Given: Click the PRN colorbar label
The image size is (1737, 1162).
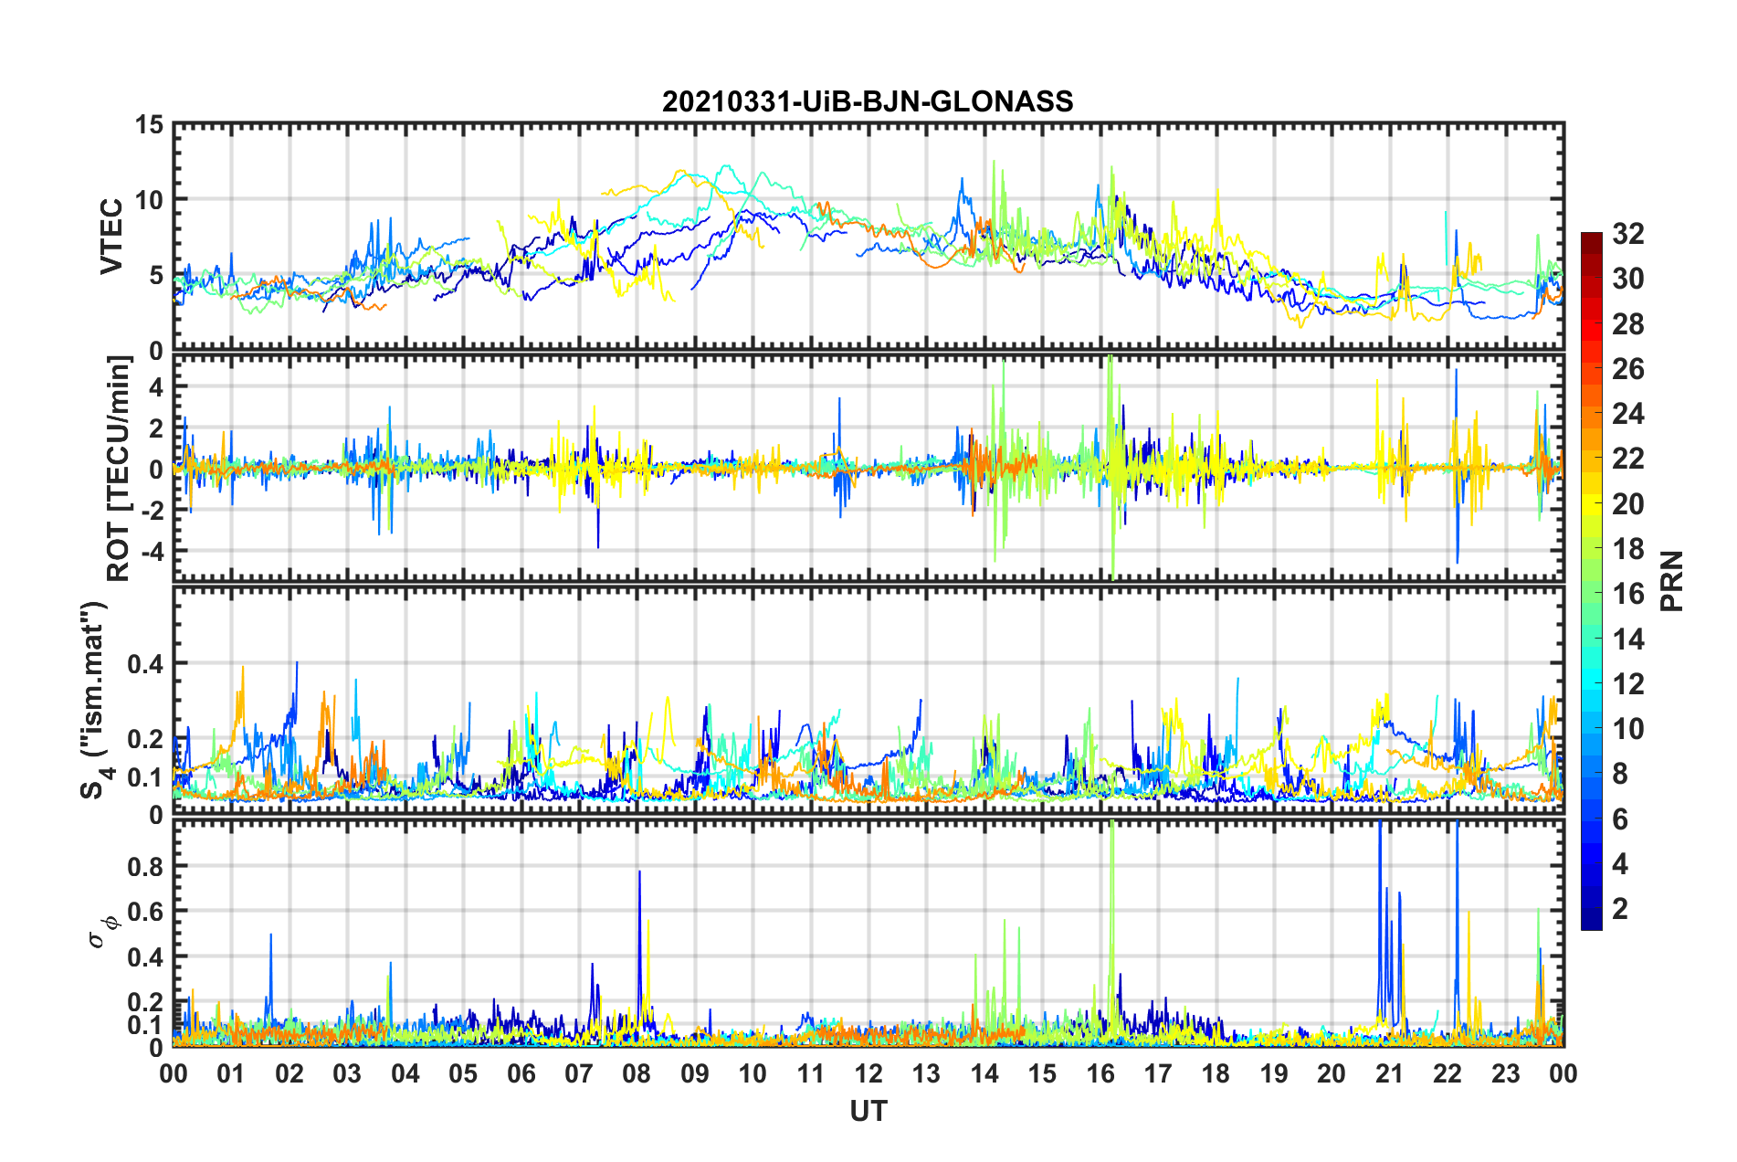Looking at the screenshot, I should (x=1671, y=581).
